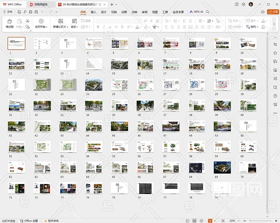Open the Layout (版式) dropdown
This screenshot has width=280, height=223.
coord(74,27)
